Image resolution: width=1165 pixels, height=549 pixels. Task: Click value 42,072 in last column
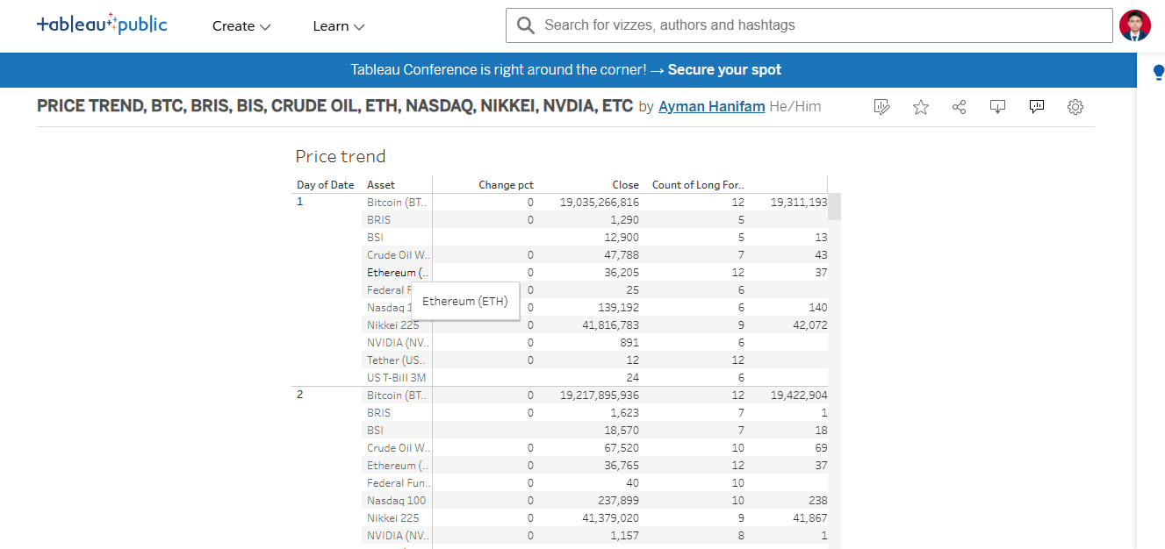809,325
